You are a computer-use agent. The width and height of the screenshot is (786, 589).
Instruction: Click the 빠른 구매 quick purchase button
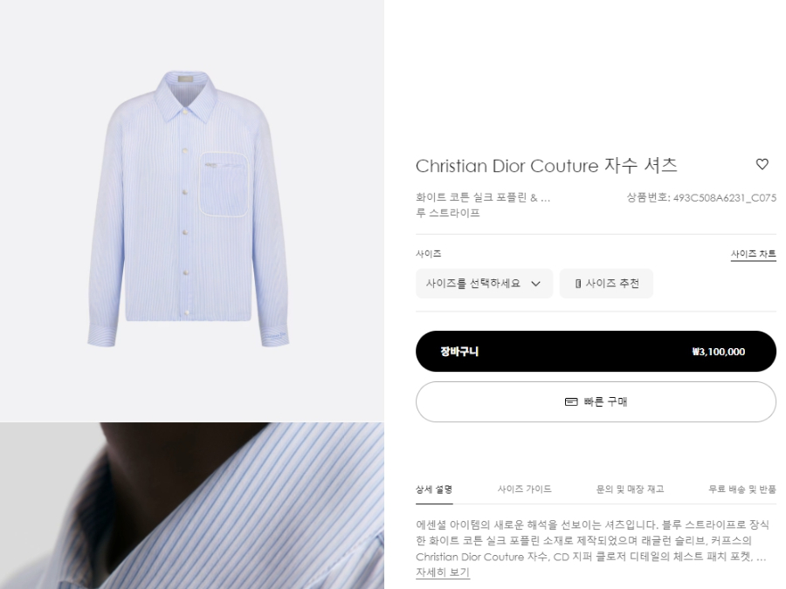[x=596, y=401]
